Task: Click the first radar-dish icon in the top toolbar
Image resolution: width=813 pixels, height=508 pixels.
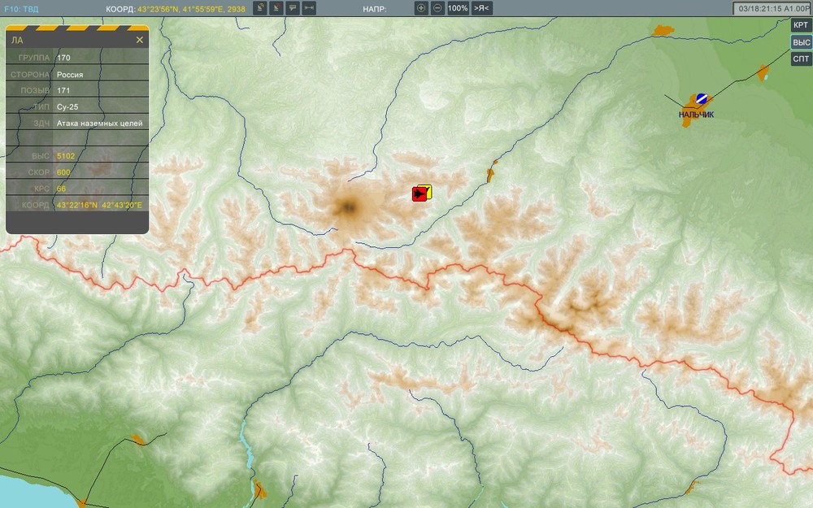Action: click(x=260, y=8)
